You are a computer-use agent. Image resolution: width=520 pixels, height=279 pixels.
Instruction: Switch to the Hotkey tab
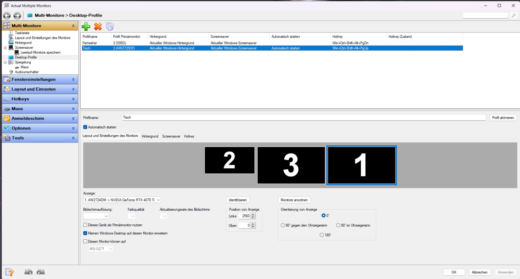click(189, 136)
